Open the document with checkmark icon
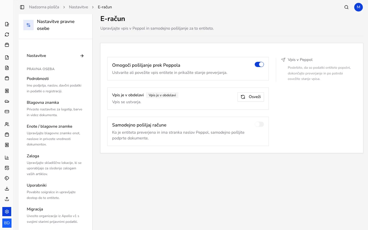 [7, 57]
